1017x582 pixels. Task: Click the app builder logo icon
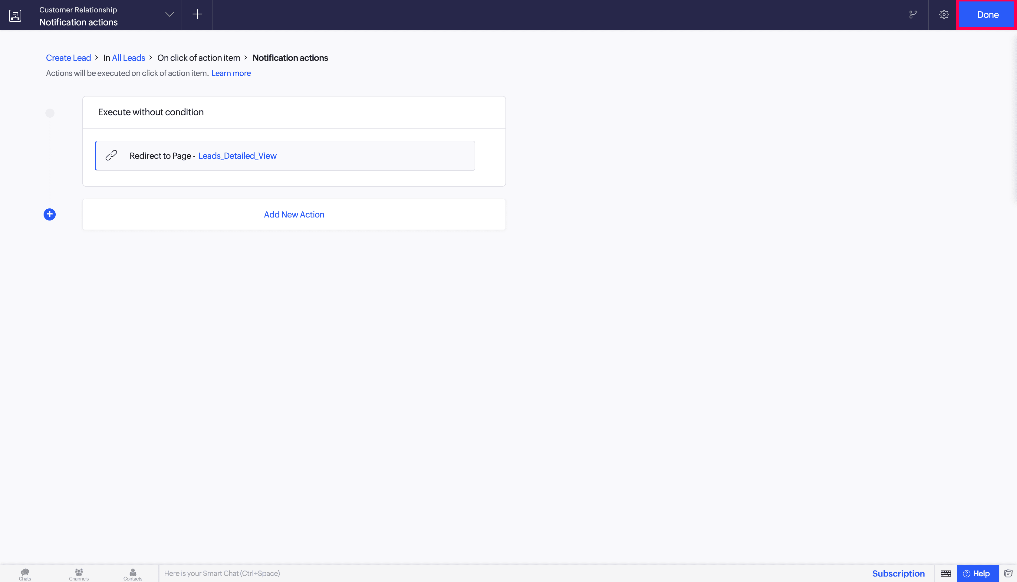pyautogui.click(x=15, y=15)
